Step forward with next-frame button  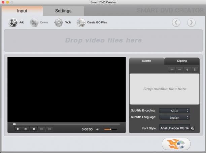[26, 129]
